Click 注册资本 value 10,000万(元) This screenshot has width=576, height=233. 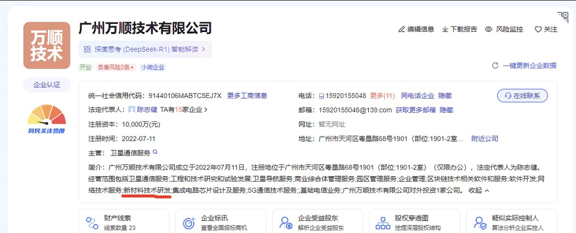pos(141,124)
